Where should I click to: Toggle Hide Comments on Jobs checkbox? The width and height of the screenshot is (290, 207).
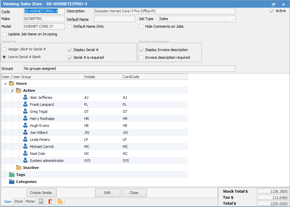click(141, 26)
